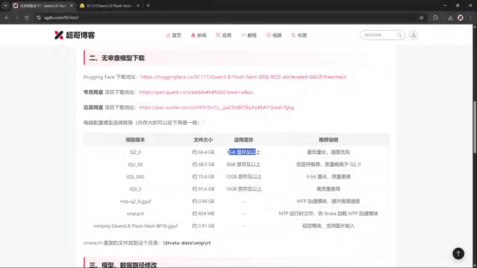Click the mmproj-Qwen3.8-Flash-Next-BF16.gguf cell
The image size is (477, 268).
[x=136, y=226]
